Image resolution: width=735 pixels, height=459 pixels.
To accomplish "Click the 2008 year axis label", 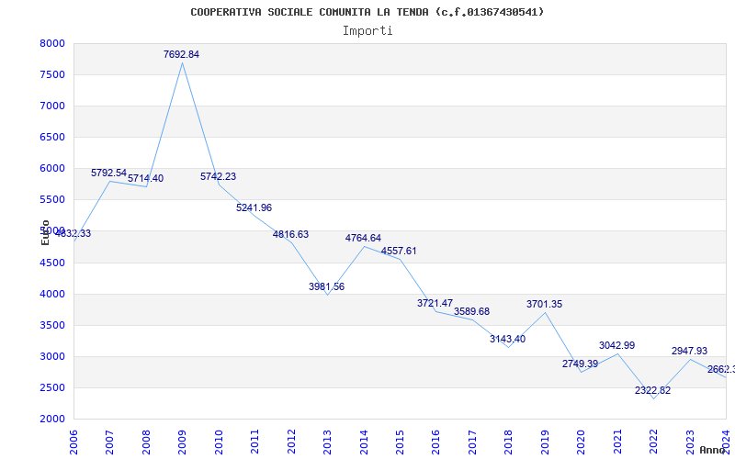I will 146,442.
